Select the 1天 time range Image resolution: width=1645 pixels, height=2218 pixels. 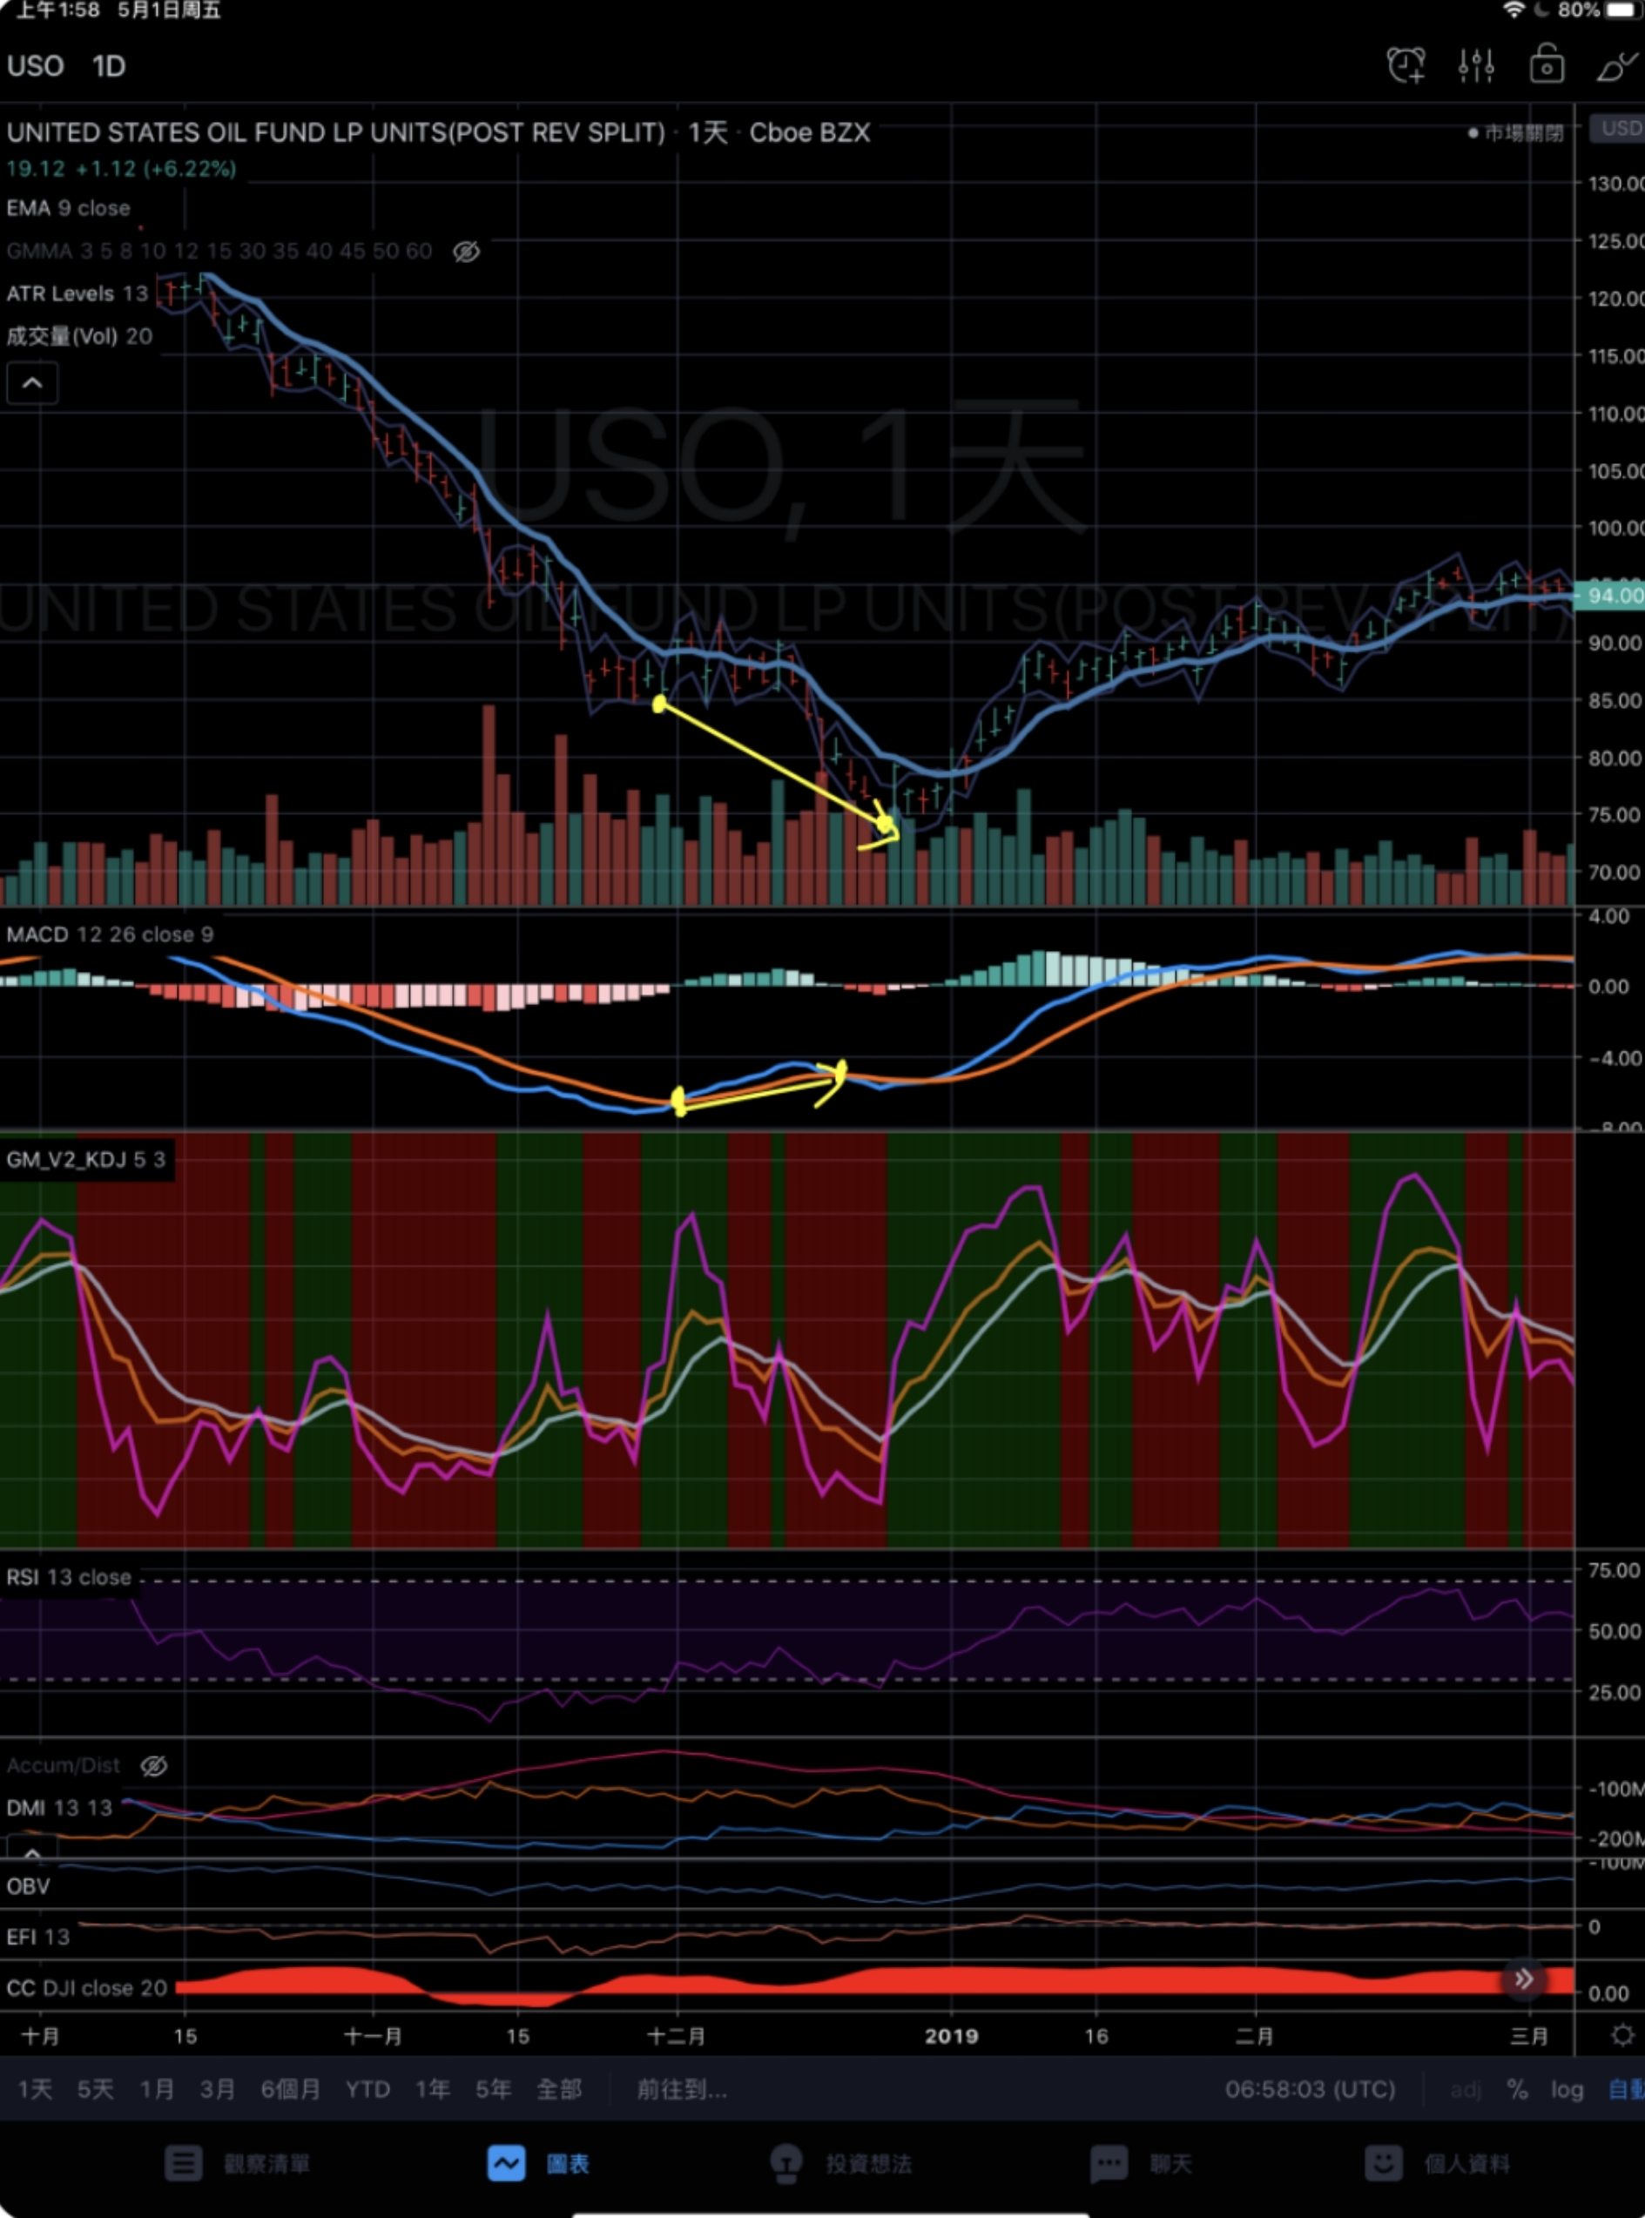pyautogui.click(x=35, y=2088)
